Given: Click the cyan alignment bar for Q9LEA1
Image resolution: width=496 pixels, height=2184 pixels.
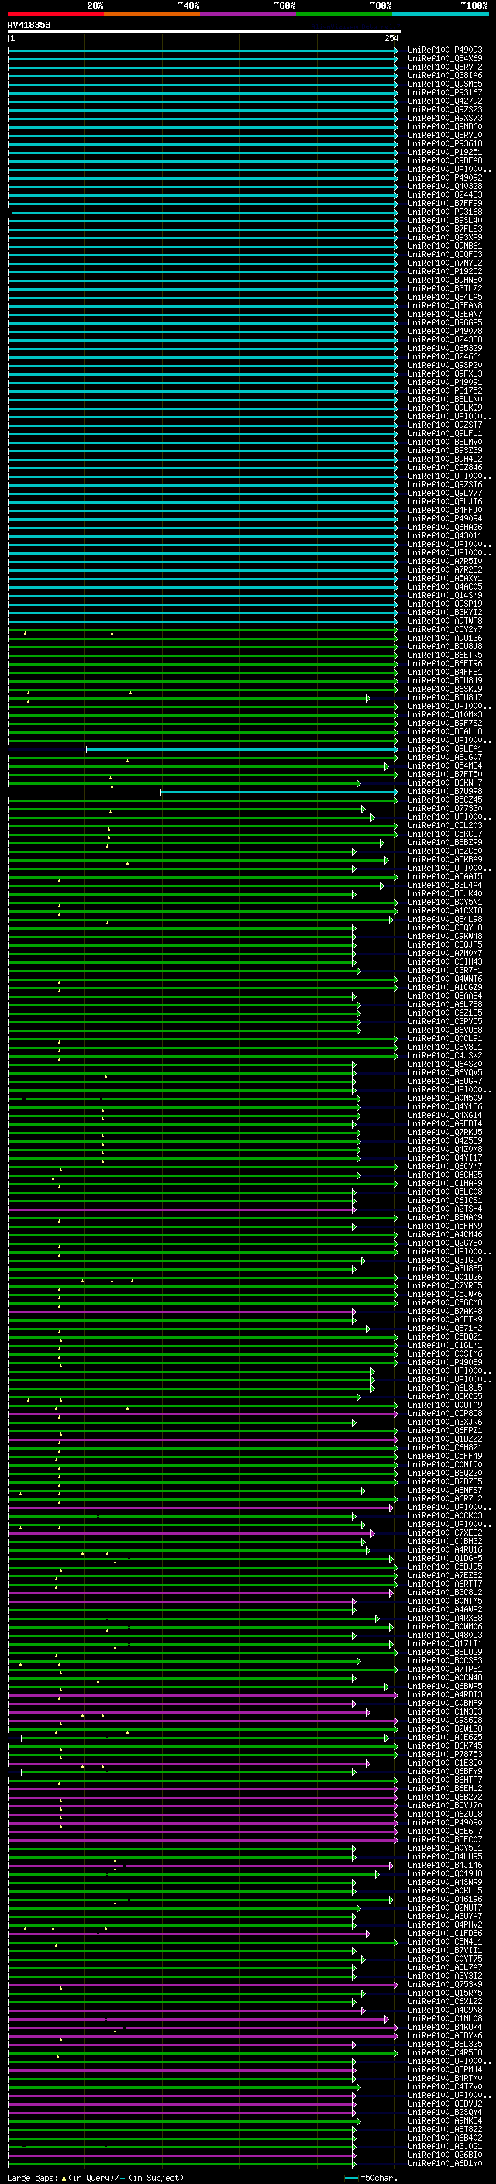Looking at the screenshot, I should pos(242,749).
